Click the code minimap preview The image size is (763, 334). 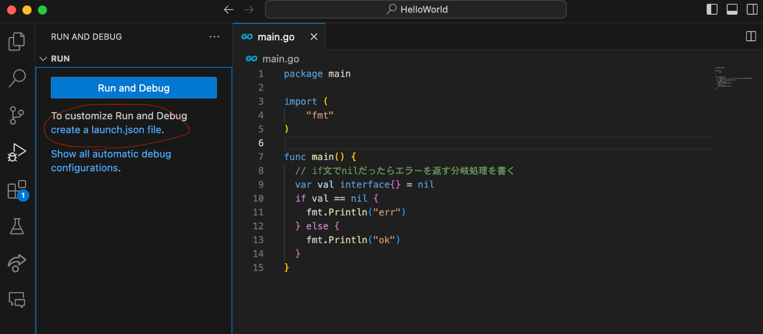tap(733, 78)
